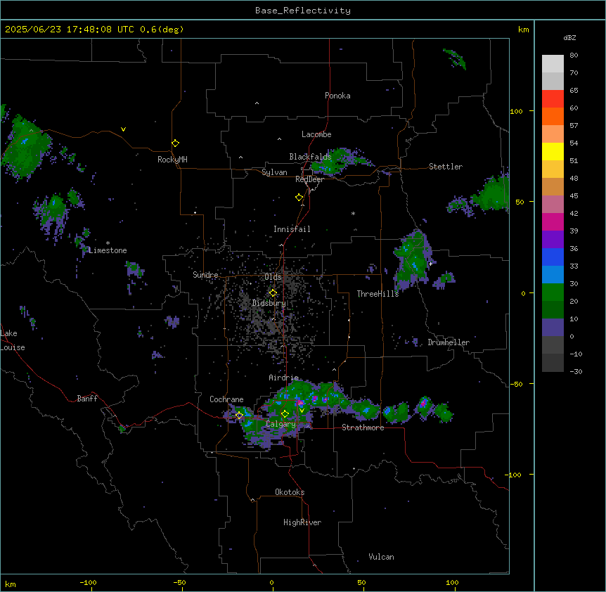The width and height of the screenshot is (606, 592).
Task: Select the Cochrane label on the map
Action: click(x=226, y=399)
